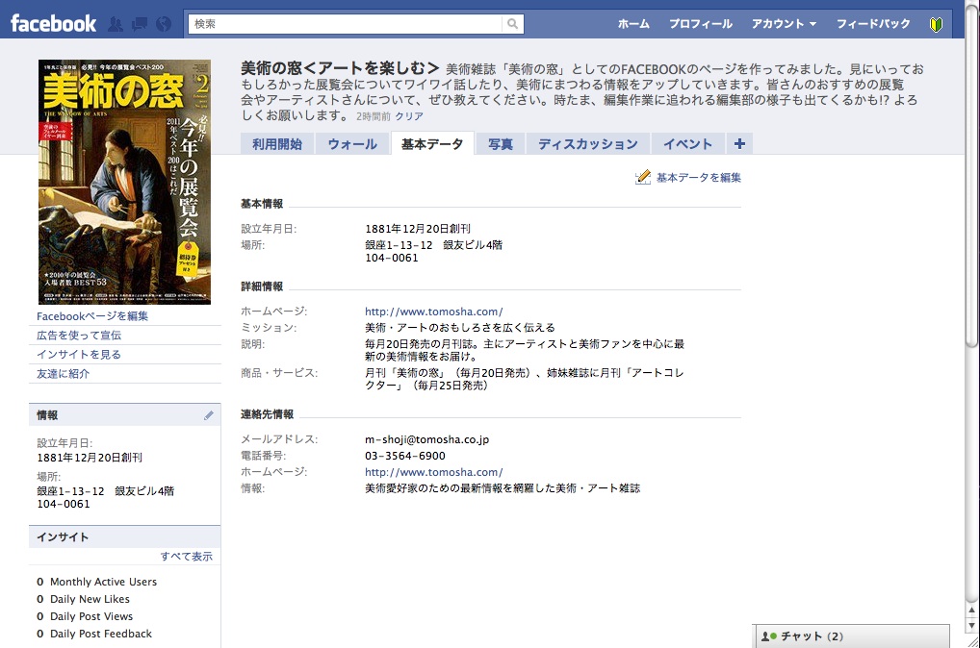This screenshot has width=980, height=648.
Task: Open messages icon in top bar
Action: click(x=140, y=24)
